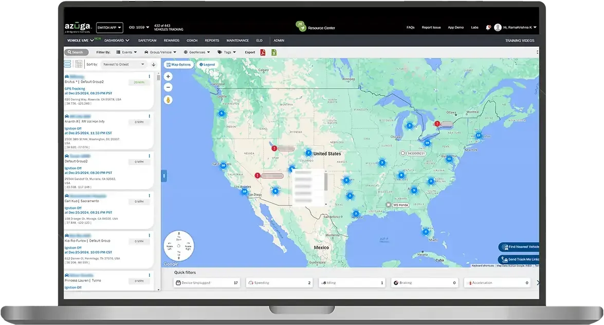Viewport: 604px width, 325px height.
Task: Open Labs link
Action: [x=474, y=27]
